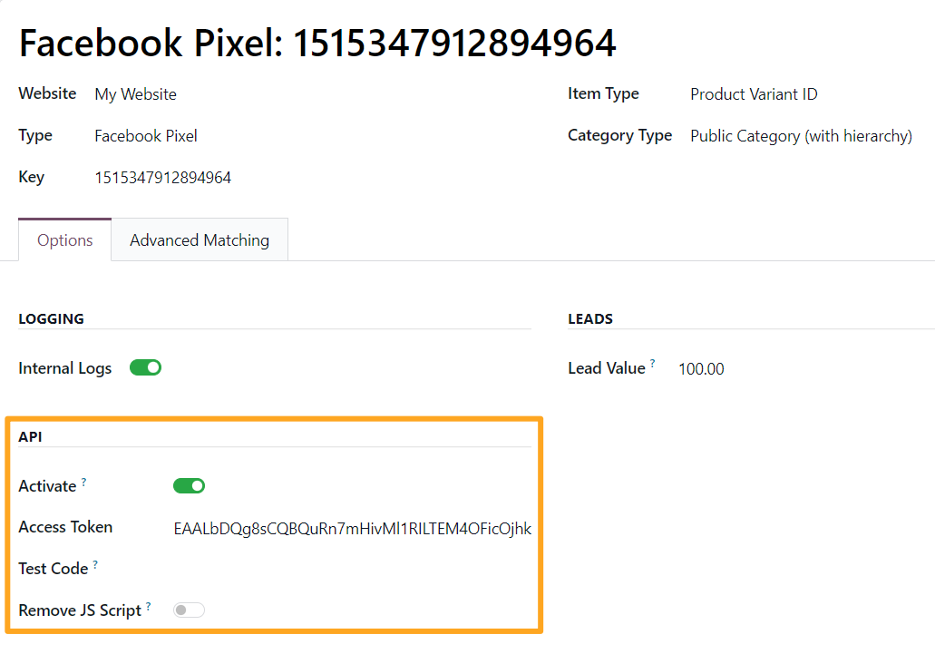Click the help icon beside Remove JS Script
The width and height of the screenshot is (935, 654).
(x=149, y=606)
